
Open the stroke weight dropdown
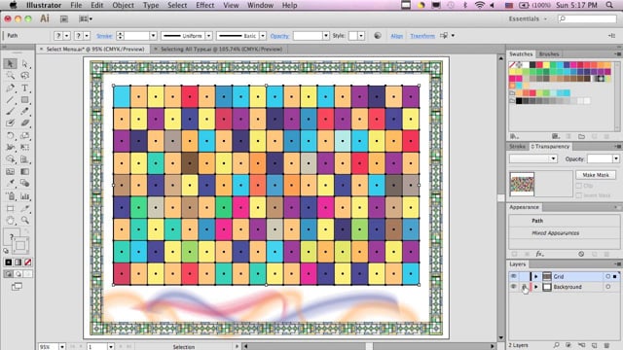click(x=153, y=36)
